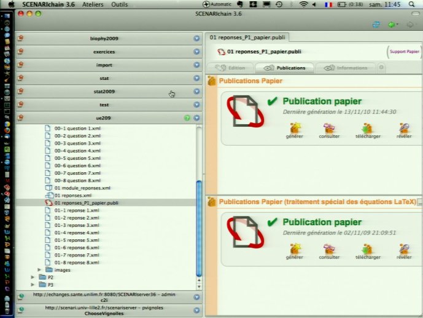This screenshot has height=318, width=423.
Task: Click the menu bar date and time
Action: (384, 4)
